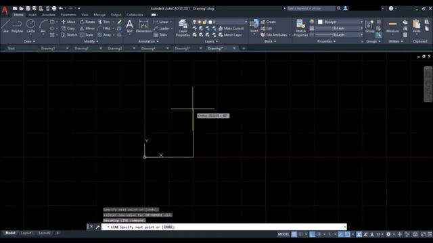The width and height of the screenshot is (433, 243).
Task: Select the Arc tool
Action: click(43, 26)
